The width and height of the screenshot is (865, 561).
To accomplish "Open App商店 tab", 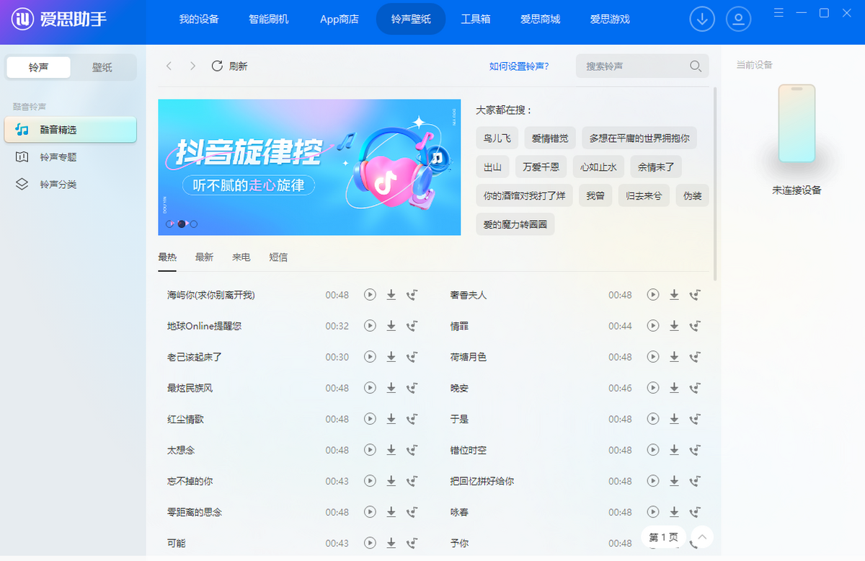I will click(x=340, y=19).
